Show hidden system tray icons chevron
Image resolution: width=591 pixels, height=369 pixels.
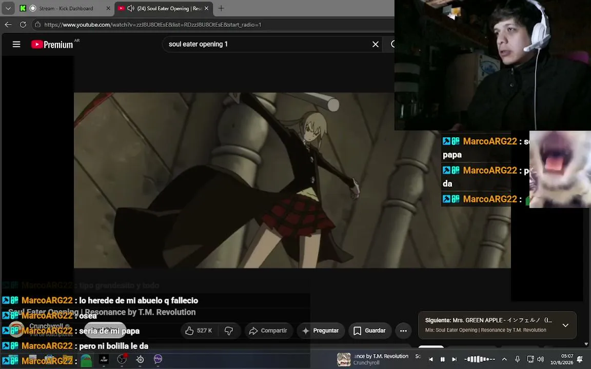point(504,359)
